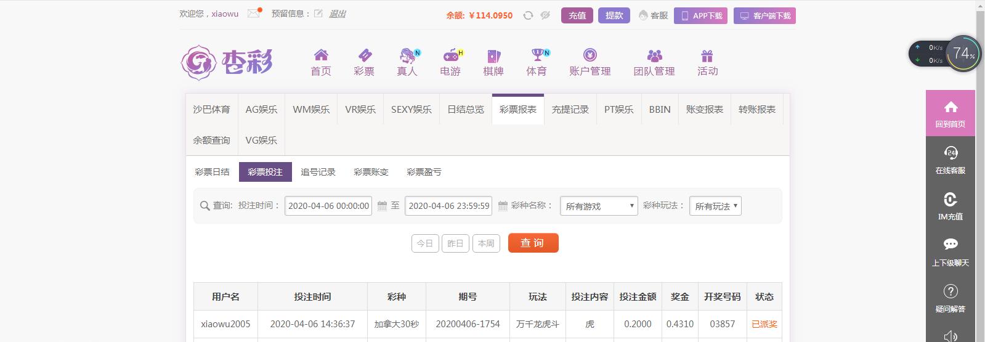Viewport: 985px width, 342px height.
Task: Toggle balance visibility eye icon
Action: coord(545,15)
